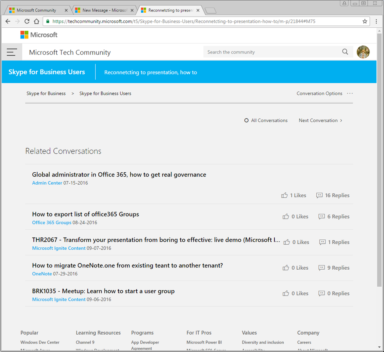Open Microsoft Power BI footer link
The image size is (384, 352).
point(204,342)
